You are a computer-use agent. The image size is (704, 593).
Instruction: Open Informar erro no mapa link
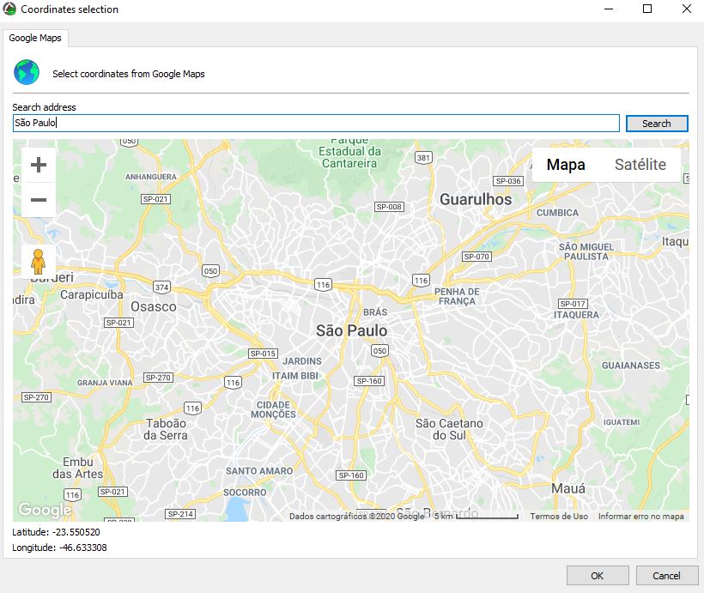(641, 517)
